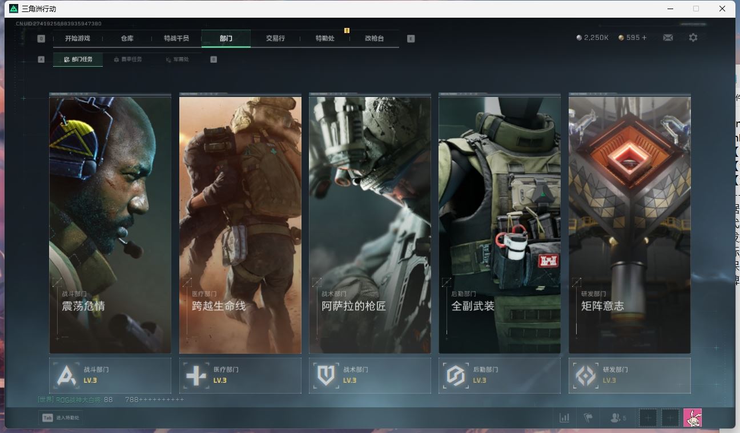The width and height of the screenshot is (740, 433).
Task: Click the 后勤部门 hexagon icon
Action: 456,375
